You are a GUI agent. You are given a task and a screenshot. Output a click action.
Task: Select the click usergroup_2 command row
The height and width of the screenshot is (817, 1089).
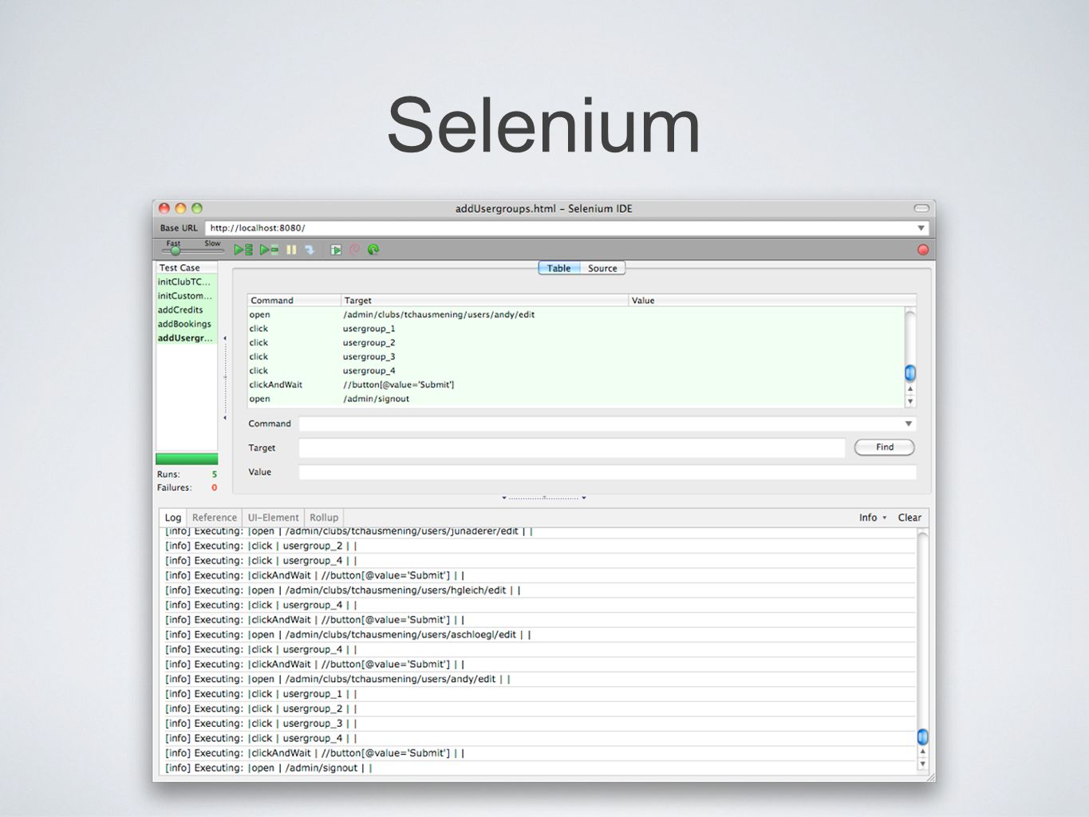point(575,342)
